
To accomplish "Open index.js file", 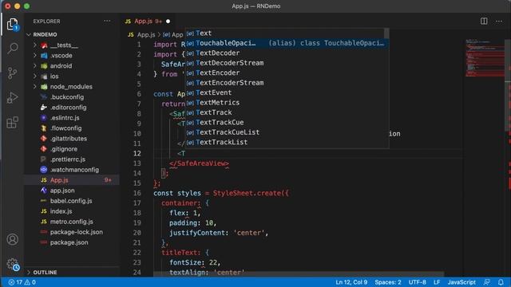I will 72,211.
